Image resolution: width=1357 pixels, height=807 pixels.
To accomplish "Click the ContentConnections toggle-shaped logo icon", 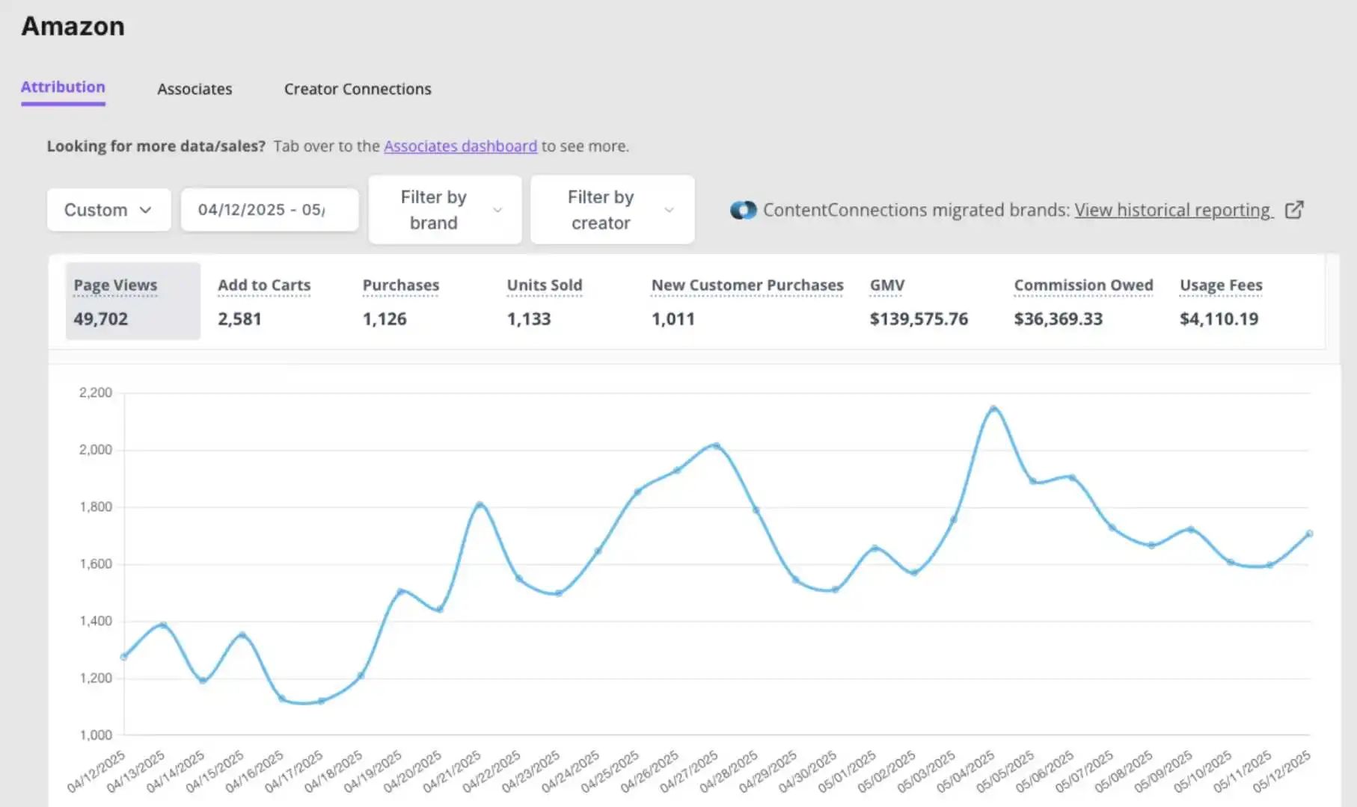I will (x=743, y=211).
